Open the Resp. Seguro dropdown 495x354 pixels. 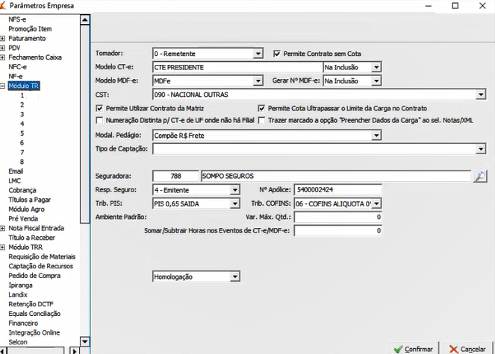[x=234, y=190]
